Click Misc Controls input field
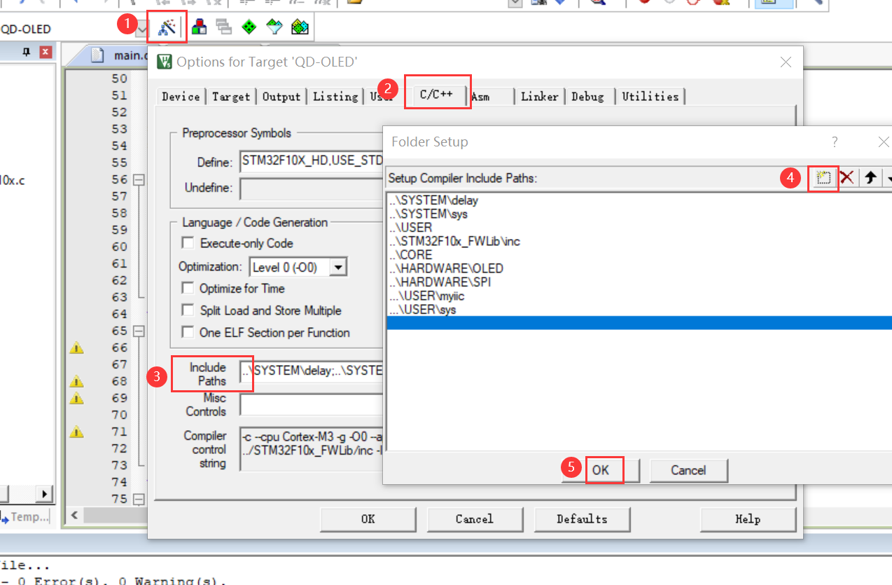 (x=312, y=405)
